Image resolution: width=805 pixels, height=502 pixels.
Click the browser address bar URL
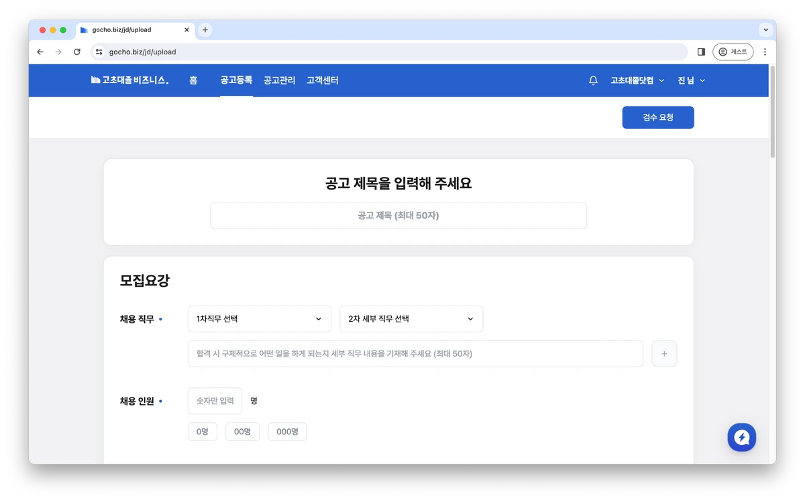[x=389, y=52]
